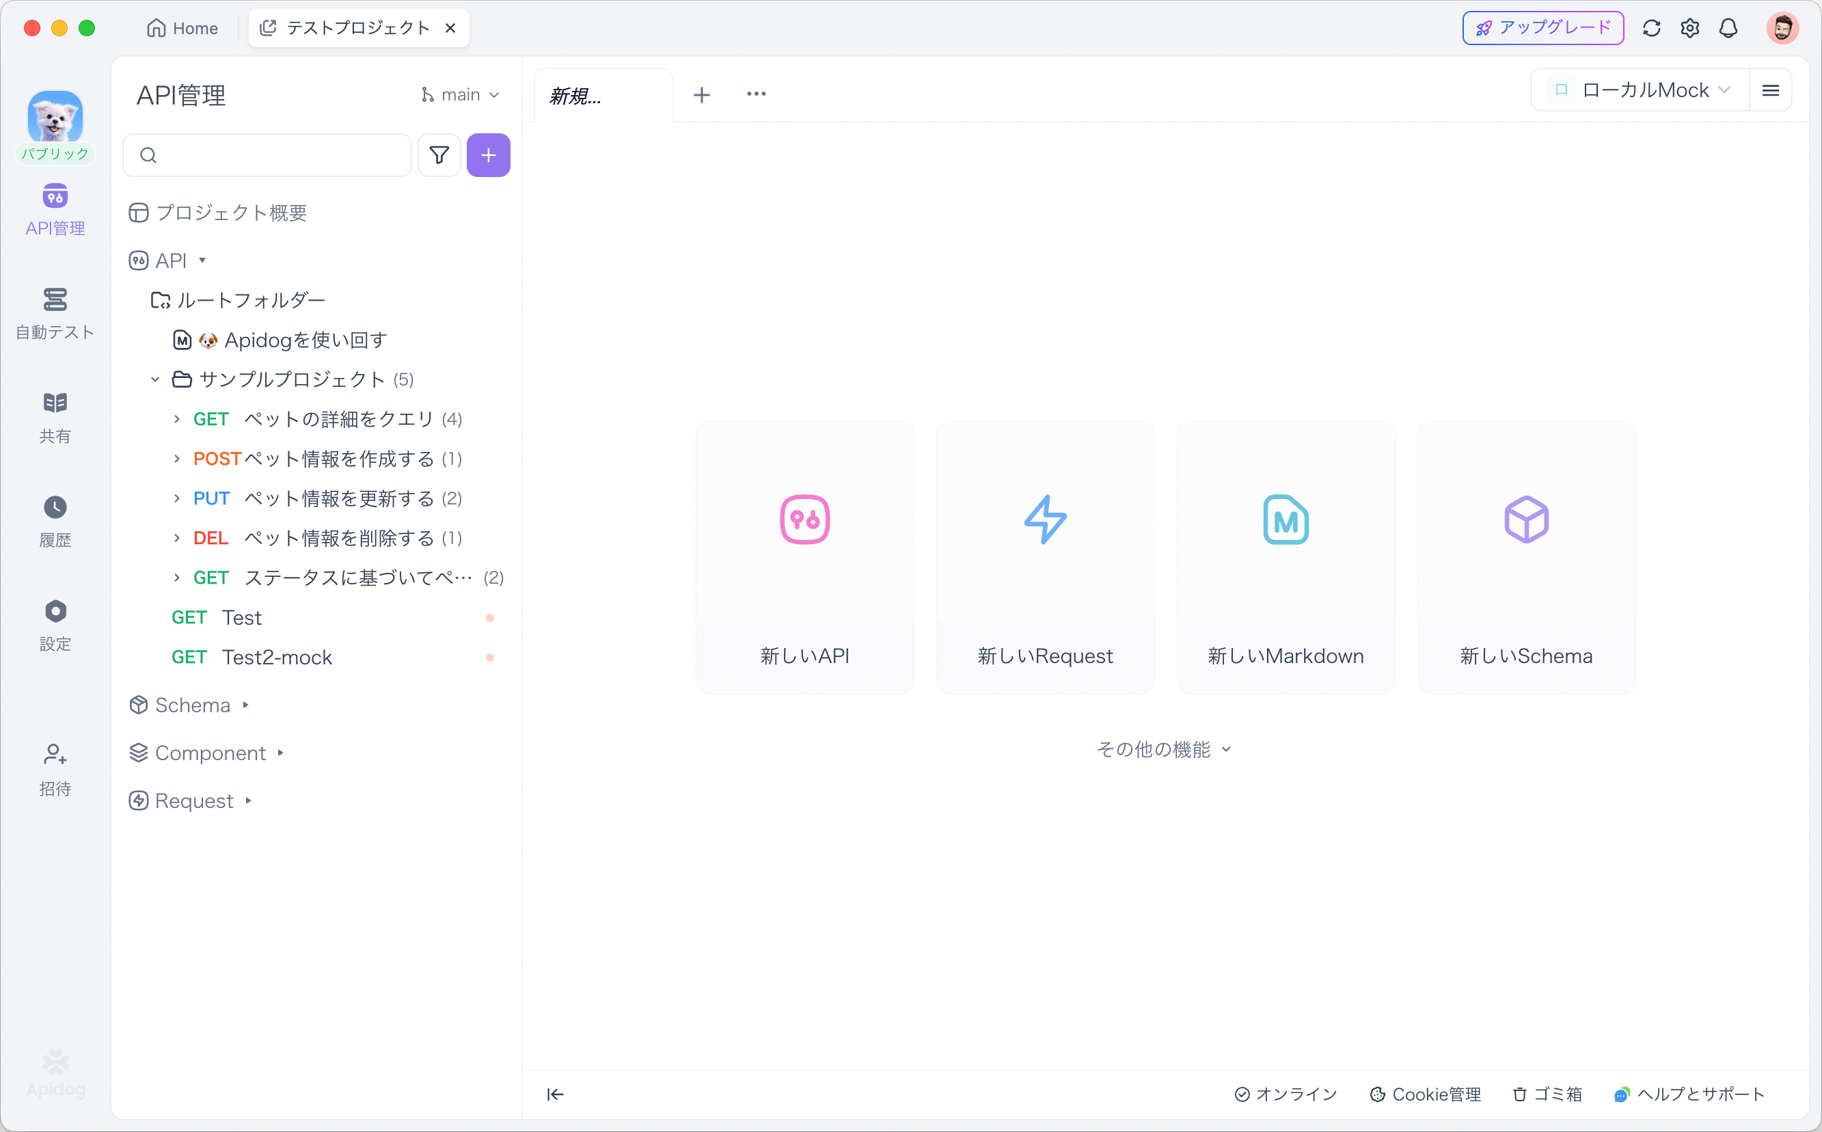Viewport: 1822px width, 1132px height.
Task: Expand the サンプルプロジェクト folder chevron
Action: [155, 379]
